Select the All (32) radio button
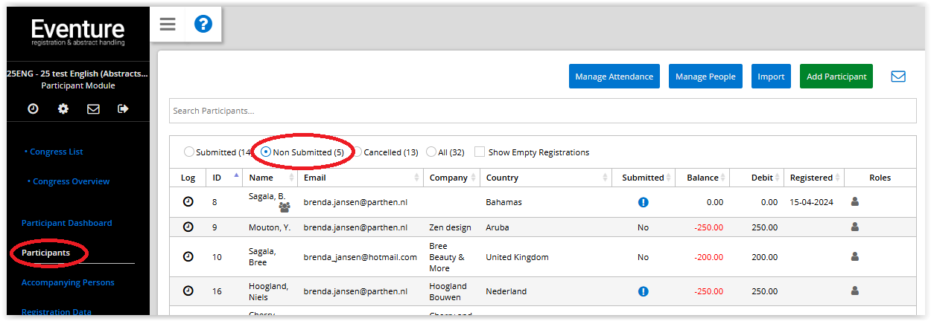Image resolution: width=931 pixels, height=321 pixels. (431, 152)
